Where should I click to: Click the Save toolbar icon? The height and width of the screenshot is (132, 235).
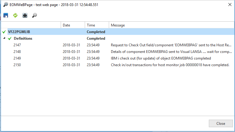[x=6, y=15]
